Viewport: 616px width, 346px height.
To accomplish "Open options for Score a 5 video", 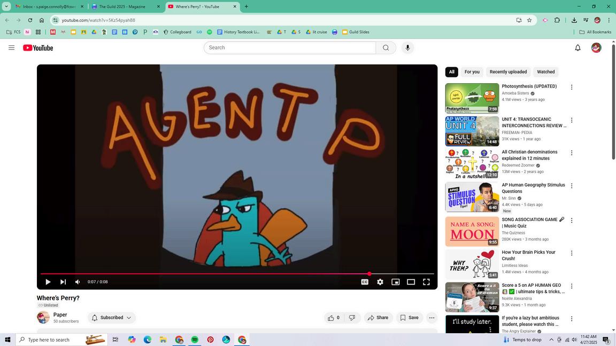I will [x=572, y=286].
